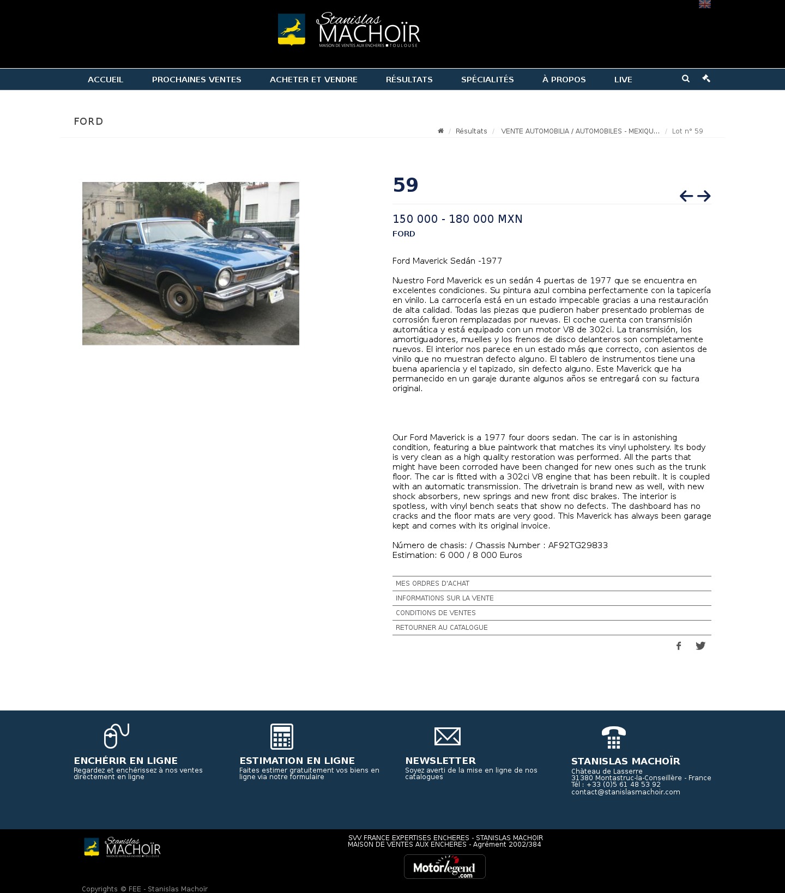
Task: Click the chassis number AF92TG29833 line
Action: click(x=500, y=545)
